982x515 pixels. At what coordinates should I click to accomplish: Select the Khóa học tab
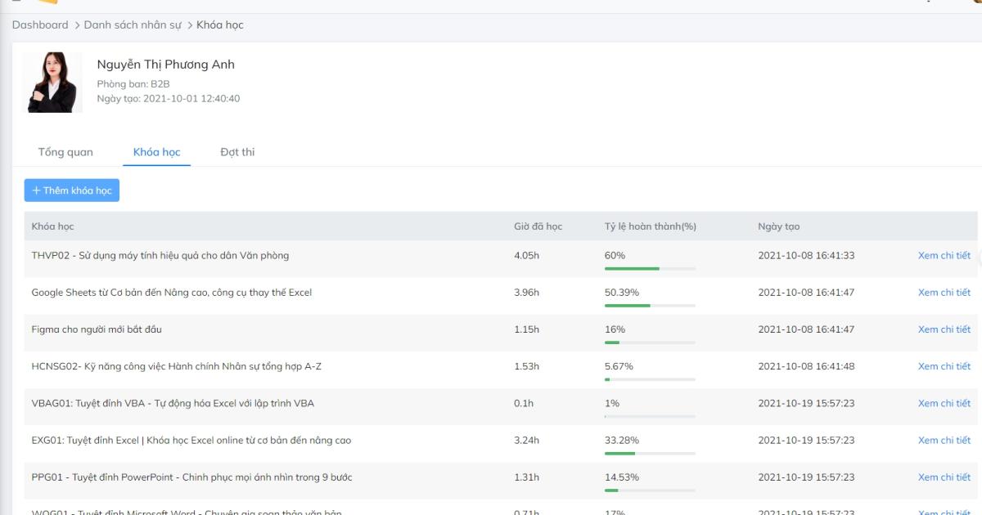[x=156, y=152]
